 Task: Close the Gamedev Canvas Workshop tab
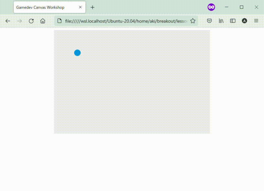tap(80, 7)
